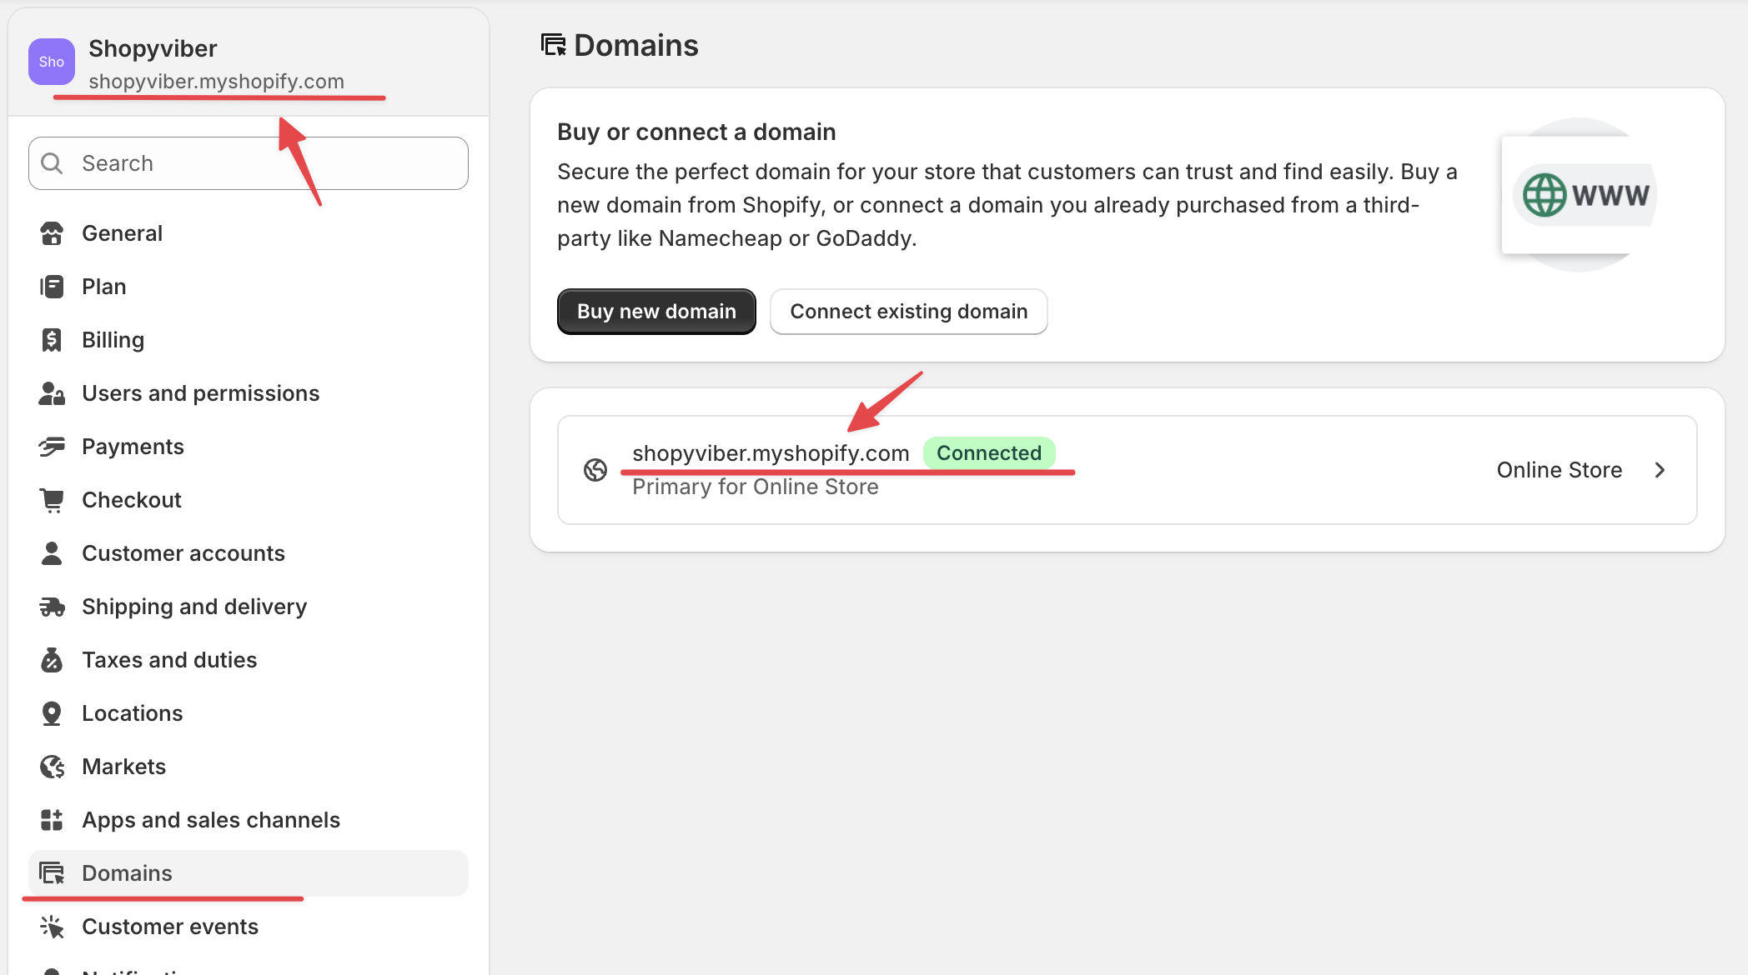Click the Markets globe icon
This screenshot has width=1748, height=975.
[x=52, y=766]
